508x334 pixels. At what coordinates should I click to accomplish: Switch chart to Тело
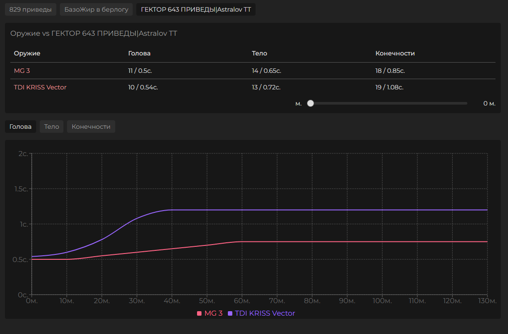click(52, 127)
